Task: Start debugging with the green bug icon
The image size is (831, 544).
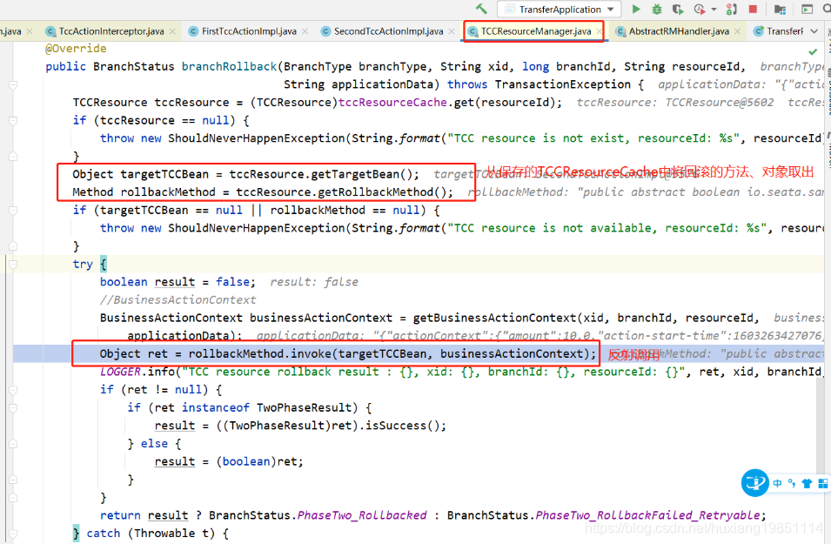Action: 657,9
